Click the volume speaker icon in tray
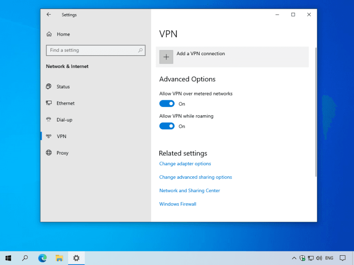The image size is (354, 265). [x=319, y=258]
